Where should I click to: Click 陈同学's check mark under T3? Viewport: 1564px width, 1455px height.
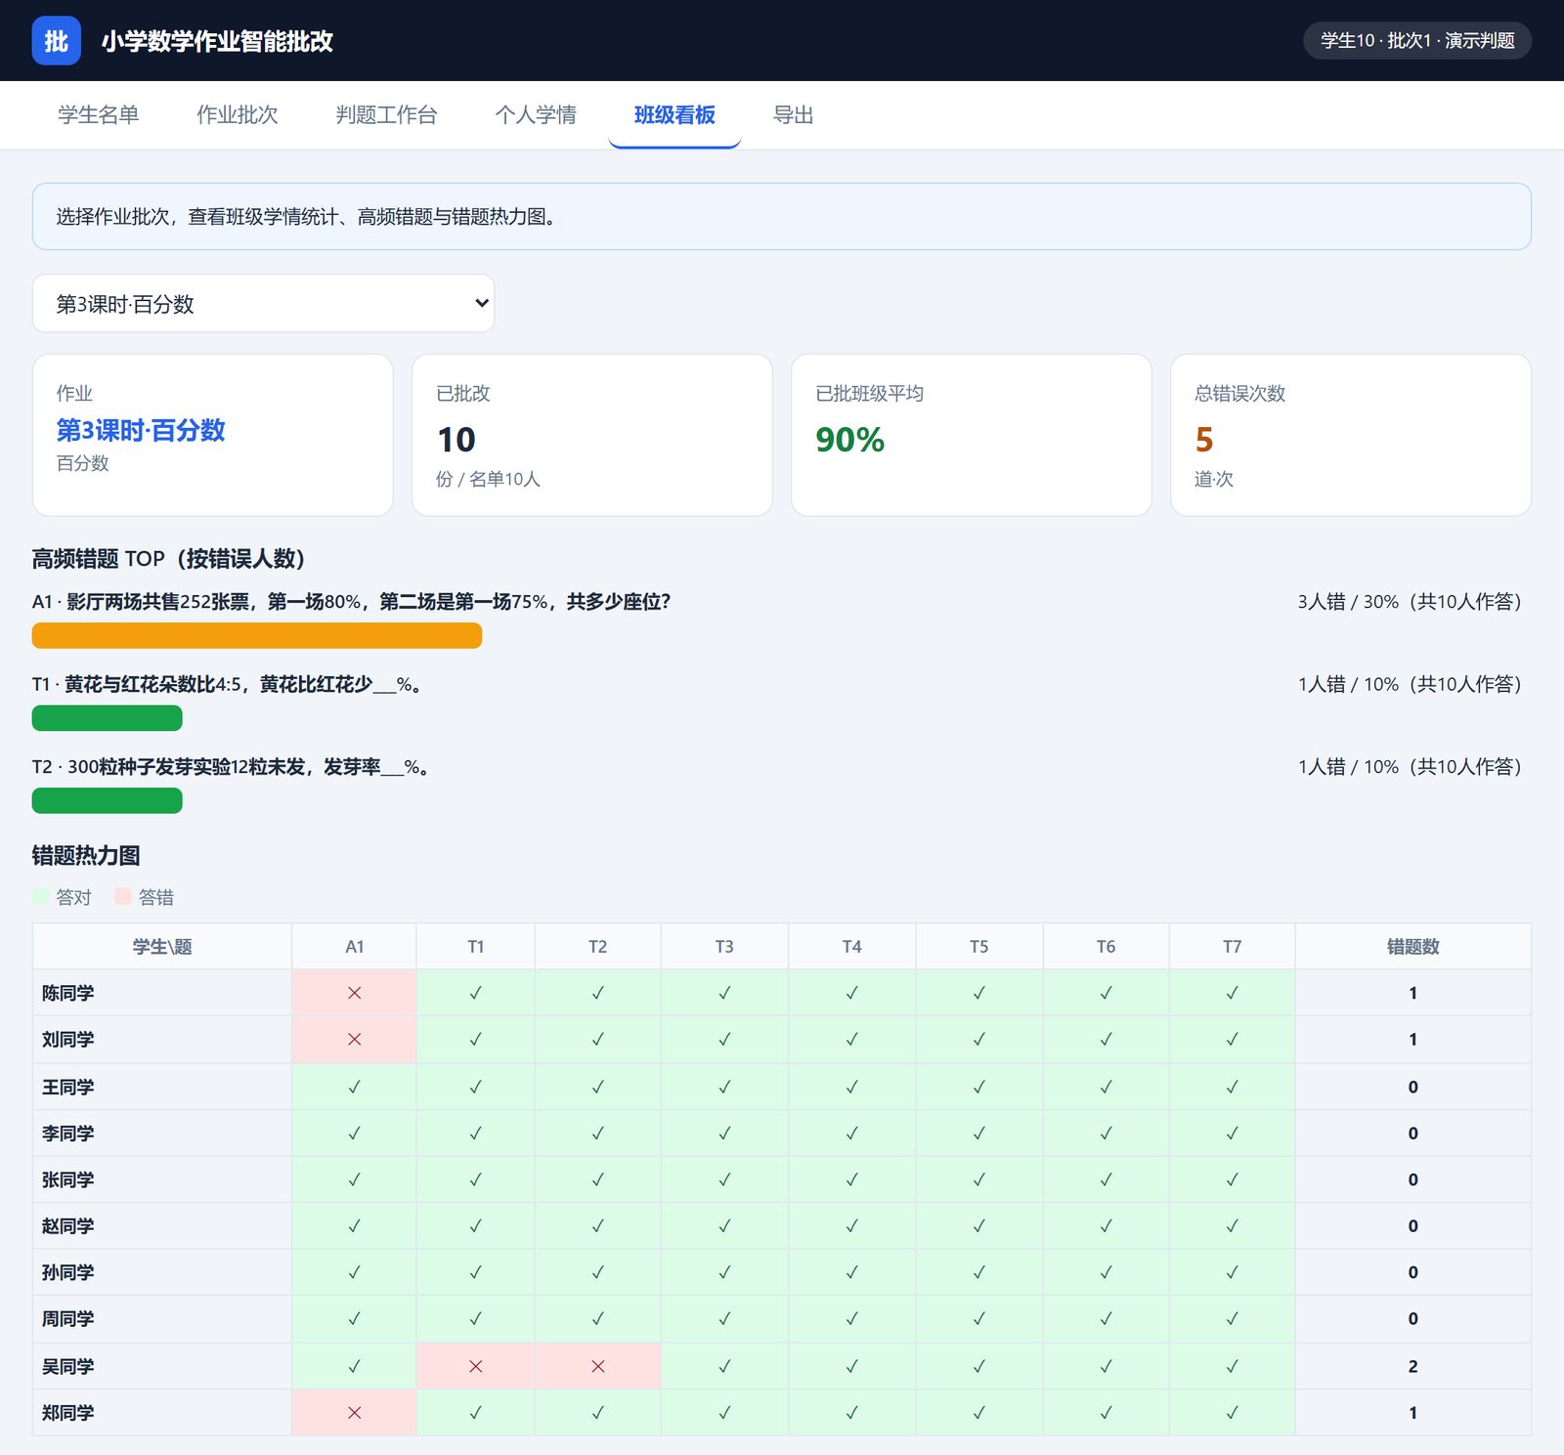point(724,993)
